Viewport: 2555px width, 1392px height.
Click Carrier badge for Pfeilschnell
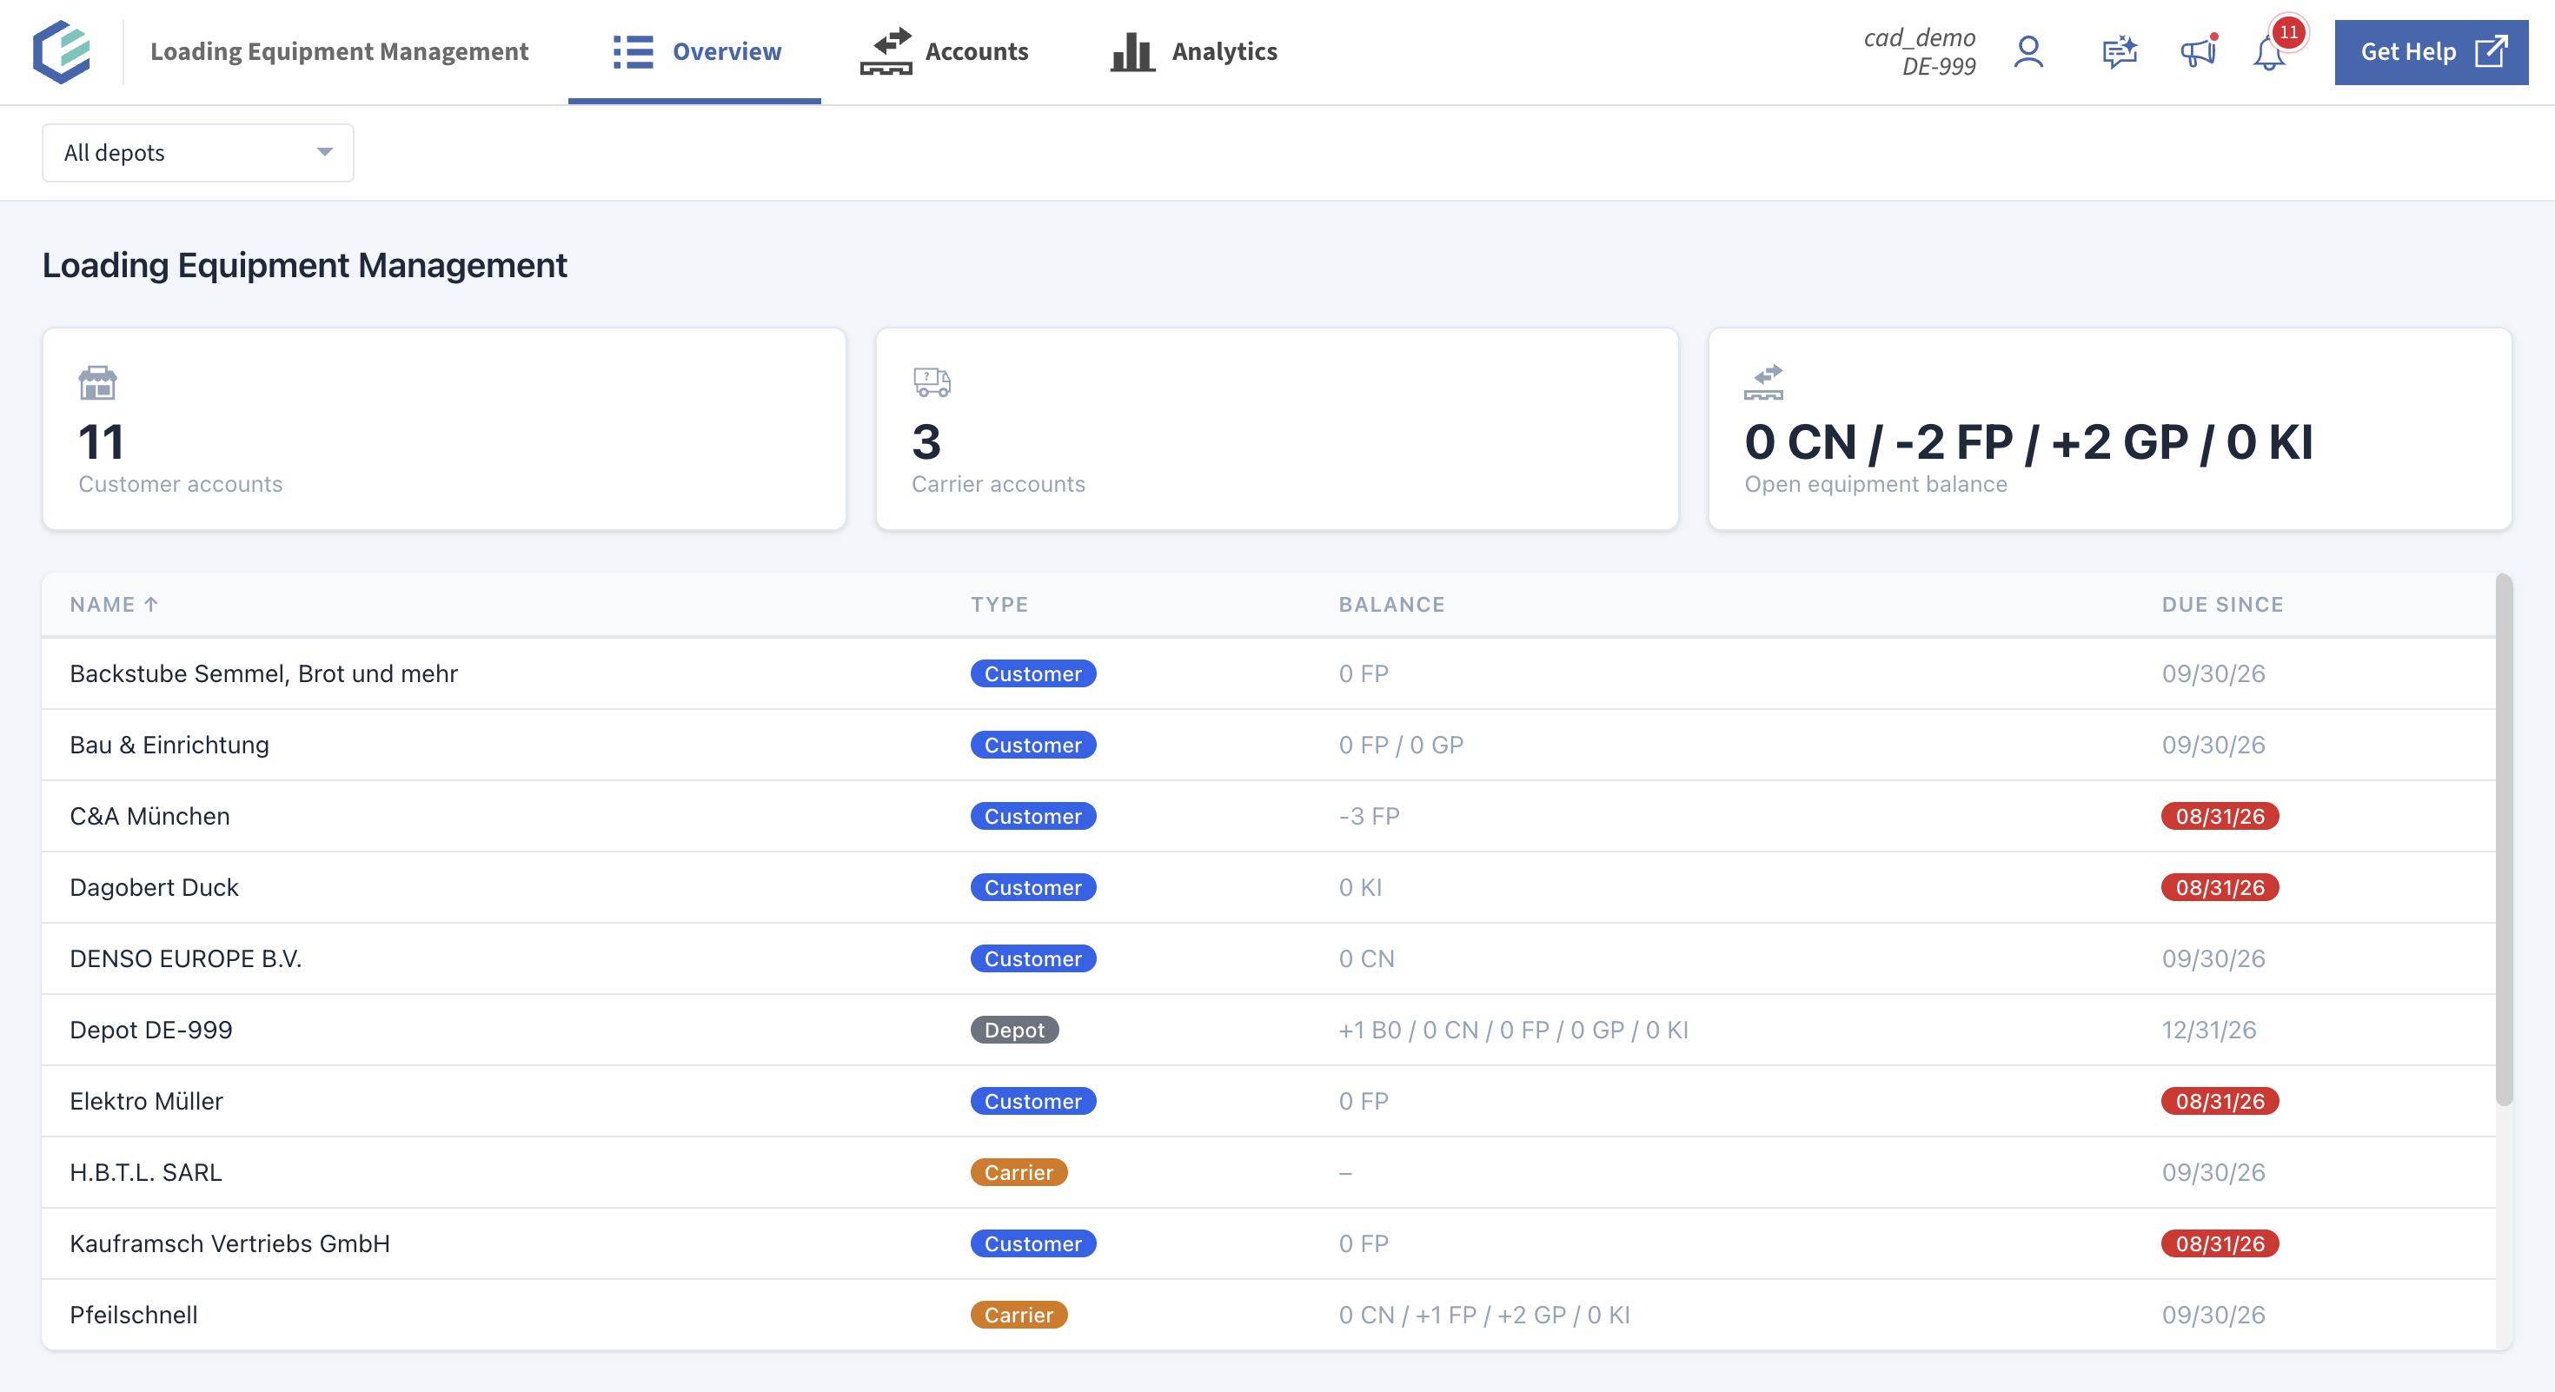coord(1019,1315)
